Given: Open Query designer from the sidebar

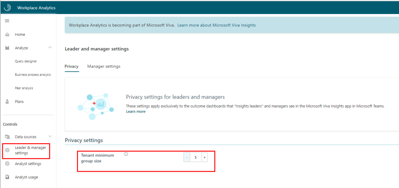Looking at the screenshot, I should pos(26,61).
